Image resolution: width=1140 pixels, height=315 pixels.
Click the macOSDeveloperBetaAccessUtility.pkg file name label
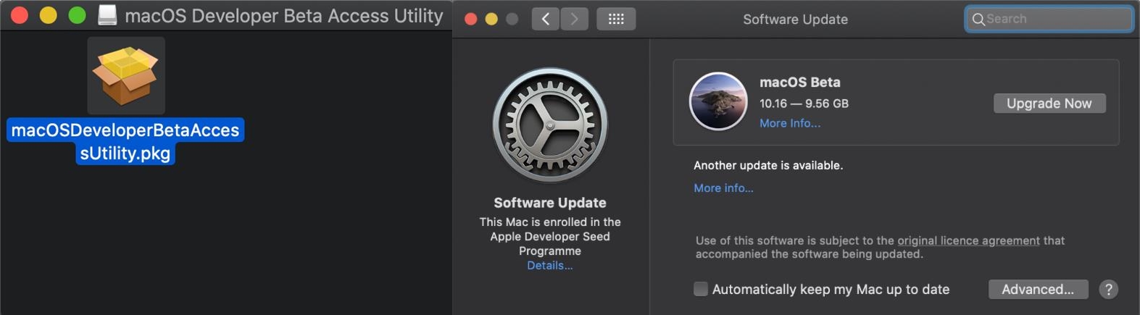[x=125, y=141]
